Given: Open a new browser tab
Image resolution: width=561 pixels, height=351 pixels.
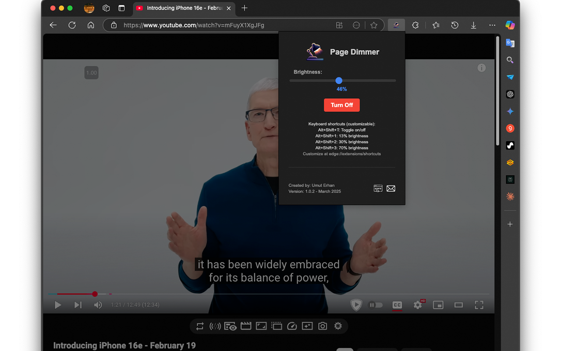Looking at the screenshot, I should (x=245, y=8).
